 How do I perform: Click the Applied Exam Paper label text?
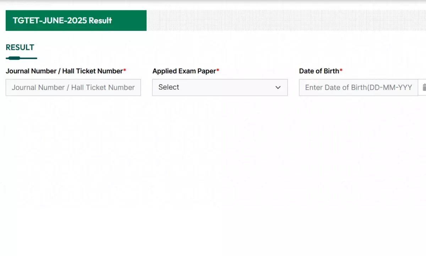coord(183,71)
